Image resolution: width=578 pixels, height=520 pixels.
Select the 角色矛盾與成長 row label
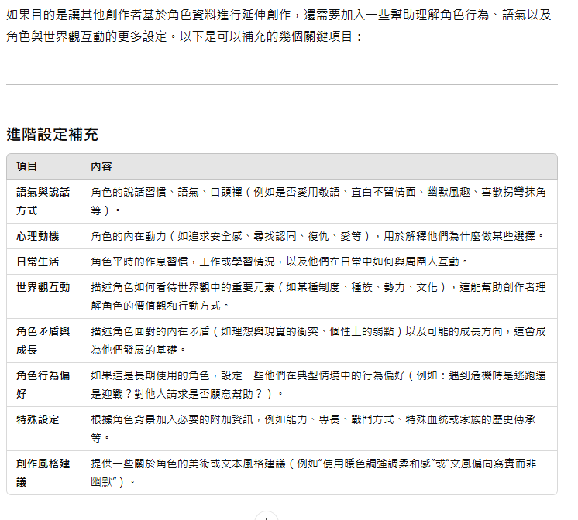(43, 340)
